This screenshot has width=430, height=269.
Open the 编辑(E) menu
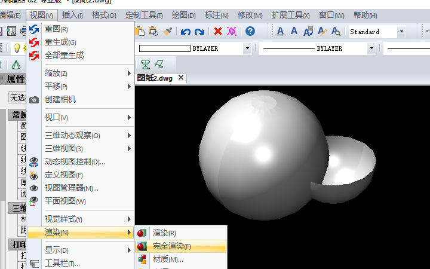(x=10, y=16)
